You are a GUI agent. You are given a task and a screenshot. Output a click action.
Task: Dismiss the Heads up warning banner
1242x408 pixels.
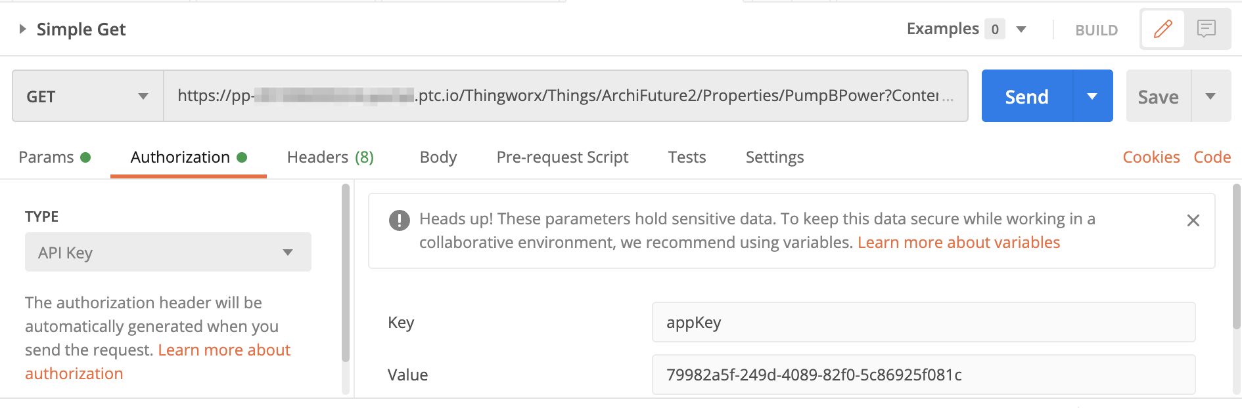click(x=1193, y=220)
